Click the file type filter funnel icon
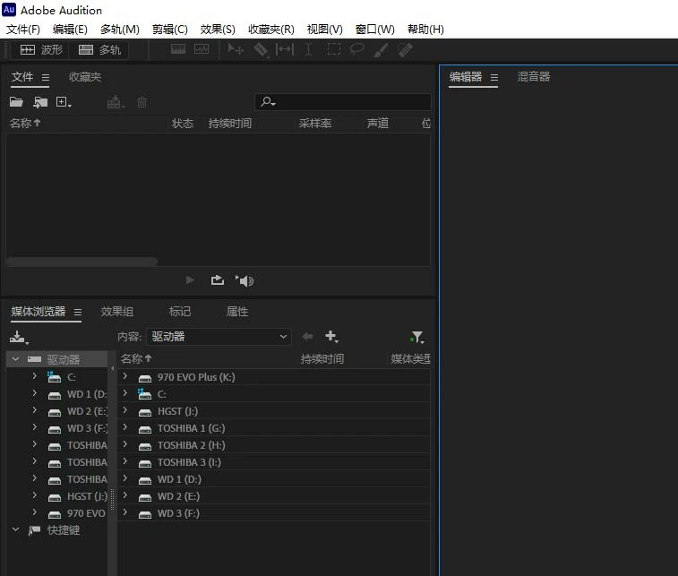 (x=417, y=337)
